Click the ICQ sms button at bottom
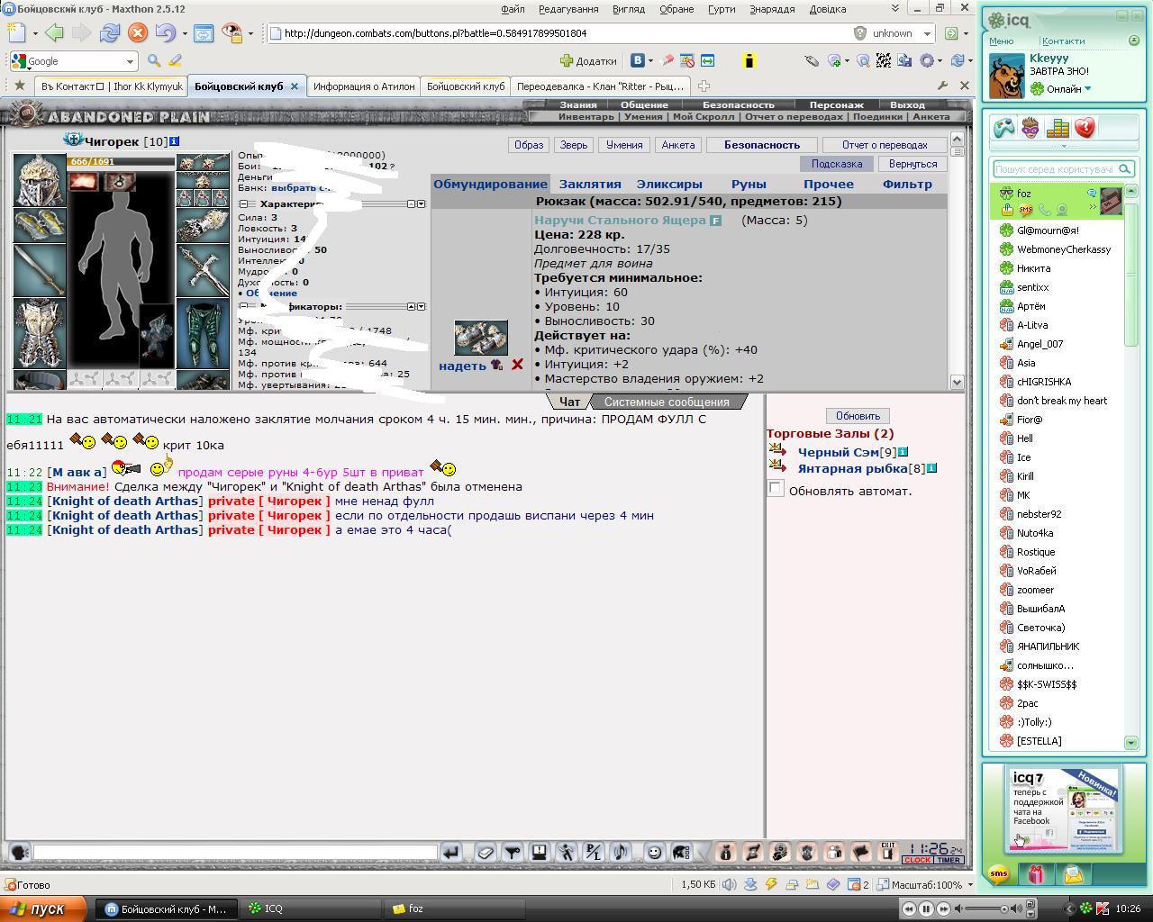 point(998,873)
